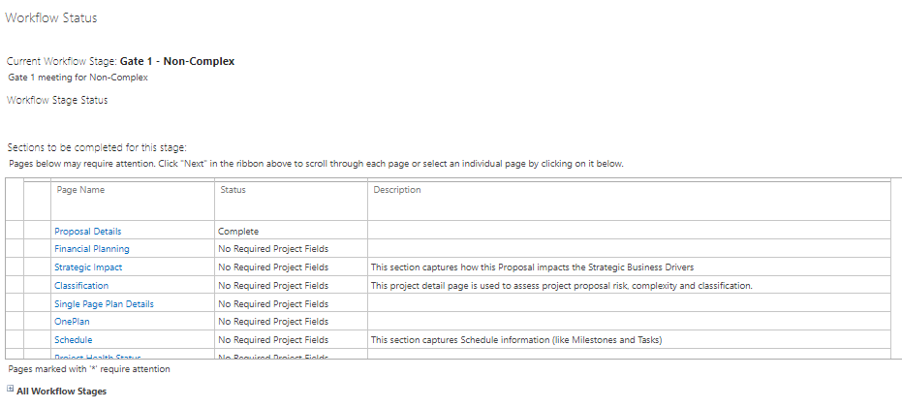The width and height of the screenshot is (902, 408).
Task: Open the Financial Planning page link
Action: 92,249
